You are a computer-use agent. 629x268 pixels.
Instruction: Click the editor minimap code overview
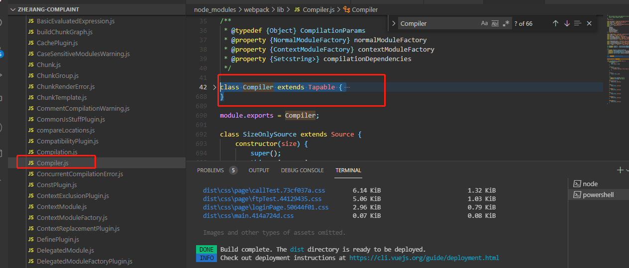tap(617, 60)
